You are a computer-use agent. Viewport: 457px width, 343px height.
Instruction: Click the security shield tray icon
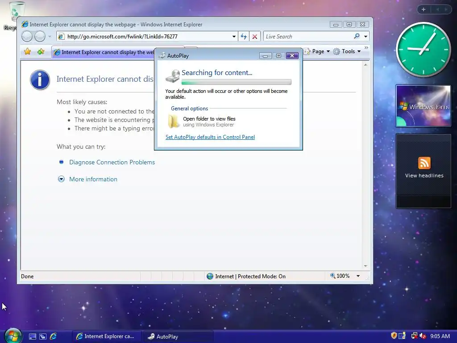[x=394, y=335]
